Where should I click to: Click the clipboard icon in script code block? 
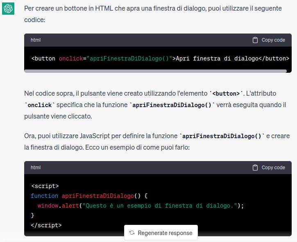point(255,168)
